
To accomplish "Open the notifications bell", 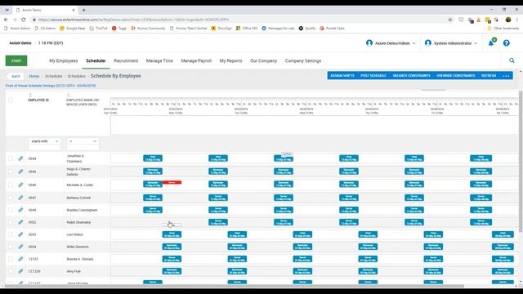I will click(x=491, y=42).
